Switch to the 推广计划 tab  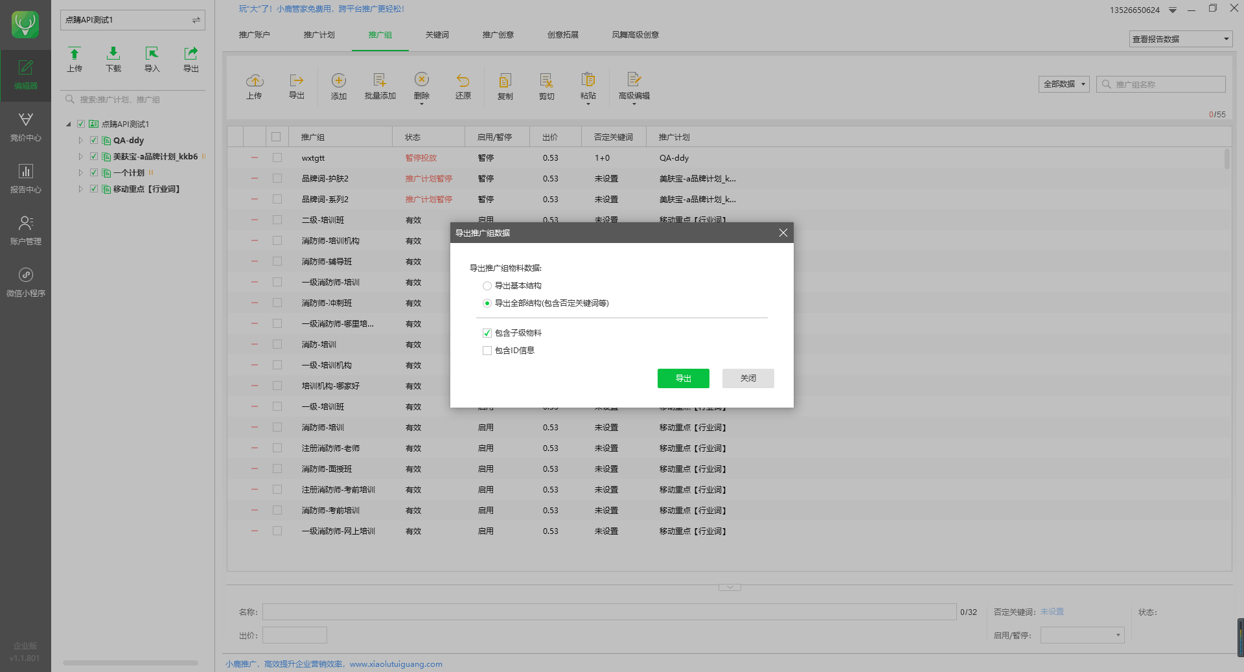point(319,35)
